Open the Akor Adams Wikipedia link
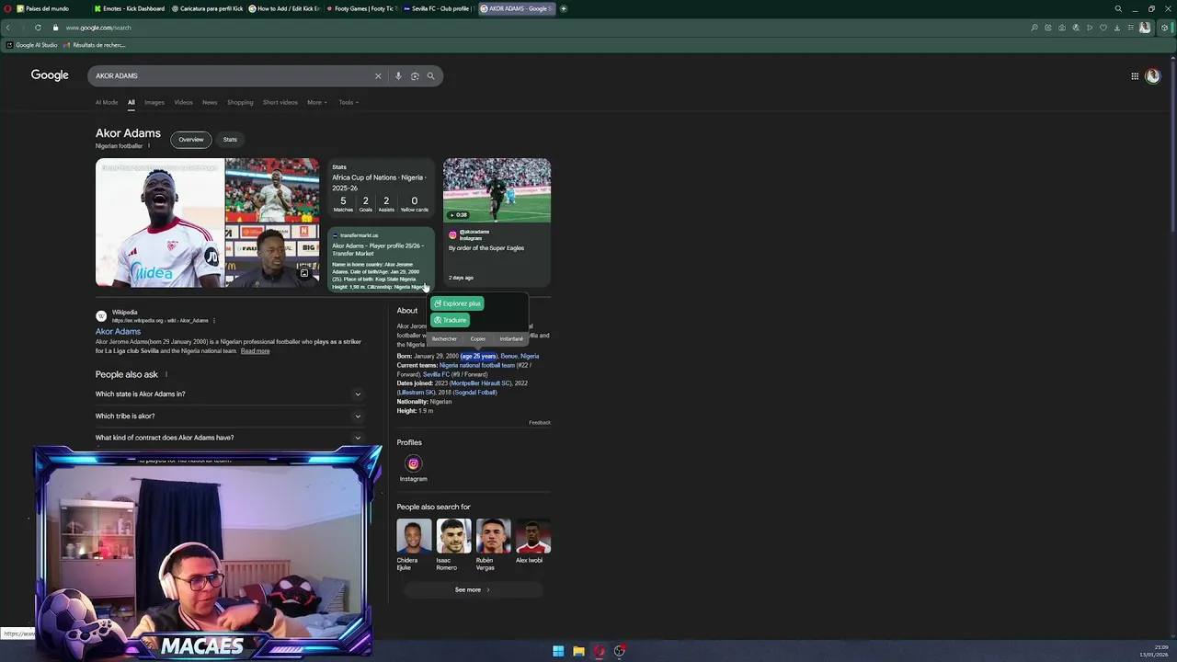1177x662 pixels. point(118,331)
